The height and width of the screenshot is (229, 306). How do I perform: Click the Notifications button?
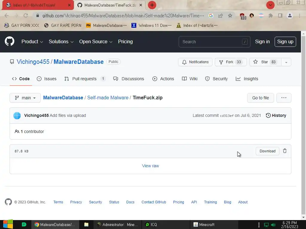[x=195, y=62]
